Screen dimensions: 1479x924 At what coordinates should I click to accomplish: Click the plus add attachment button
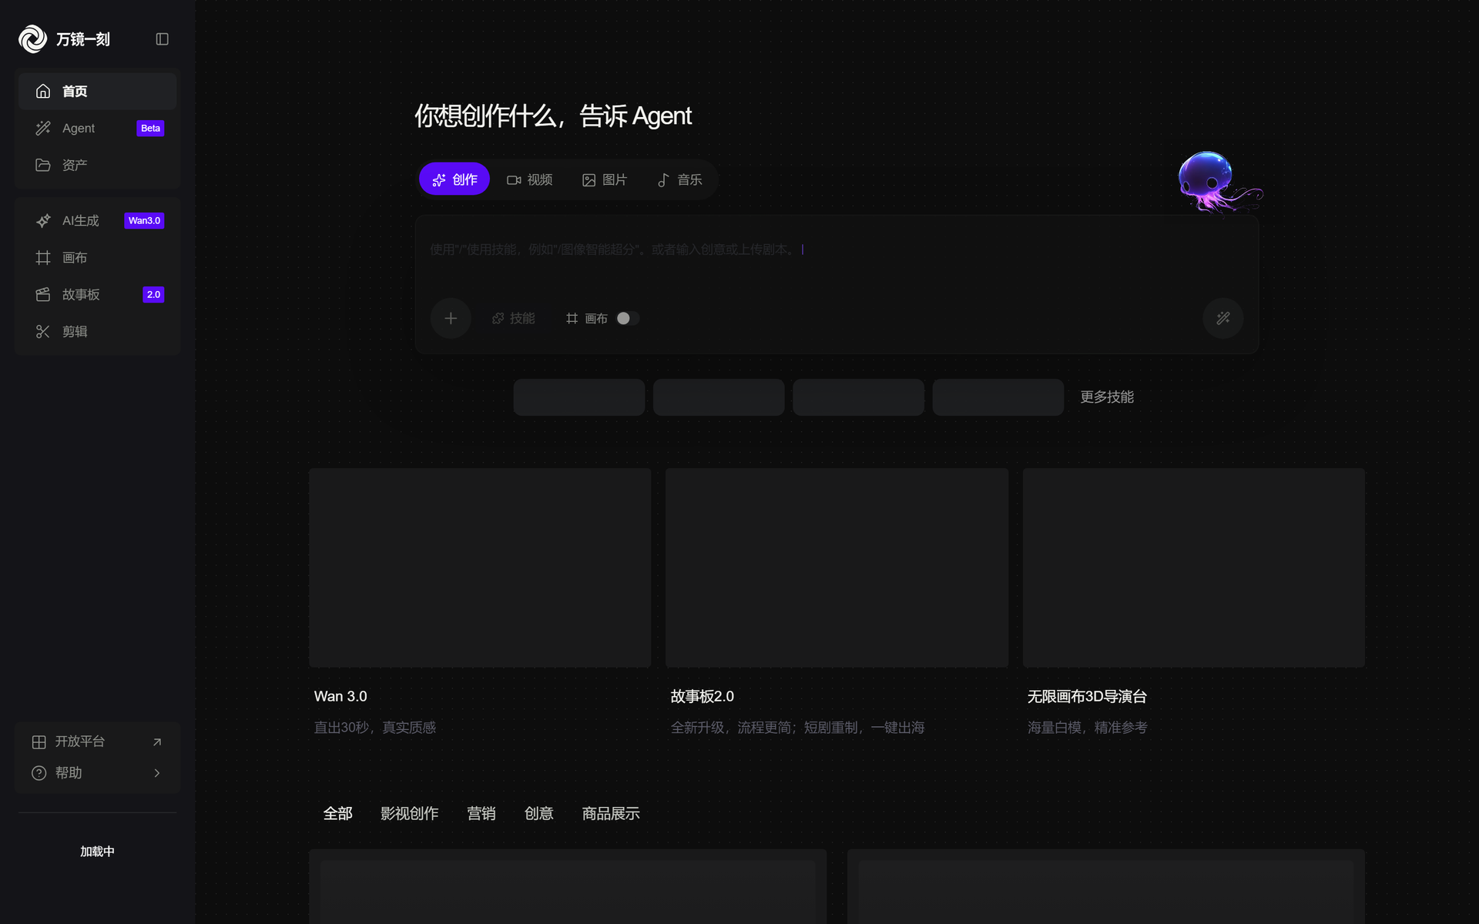451,318
